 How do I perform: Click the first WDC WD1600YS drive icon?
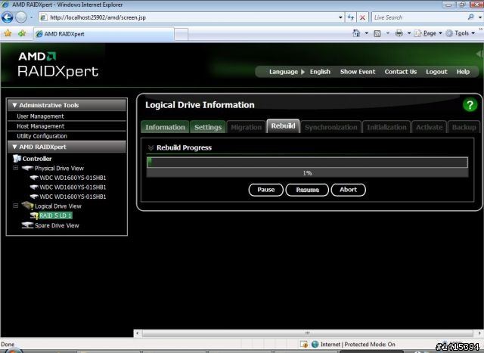coord(34,178)
